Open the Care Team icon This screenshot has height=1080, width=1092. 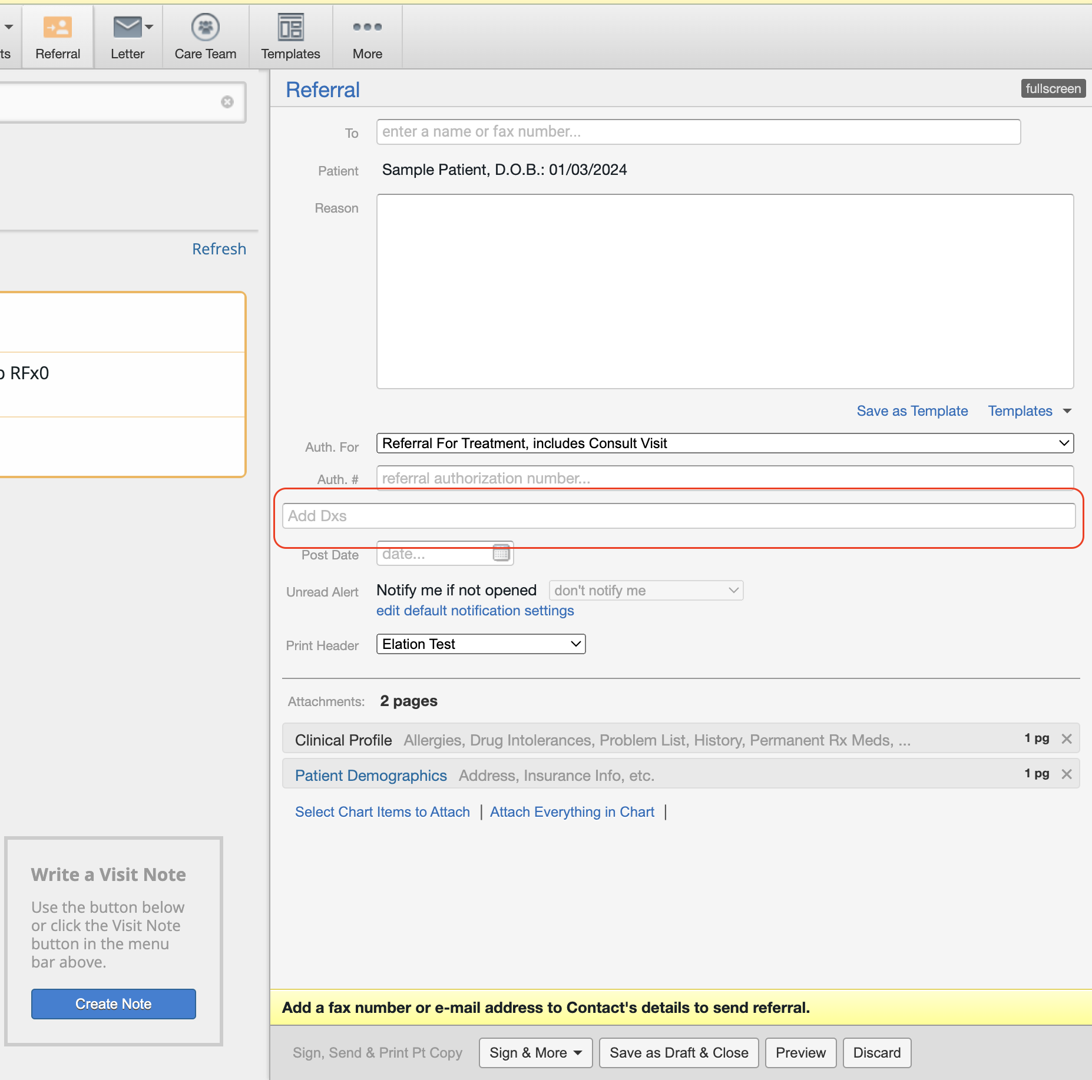click(205, 37)
